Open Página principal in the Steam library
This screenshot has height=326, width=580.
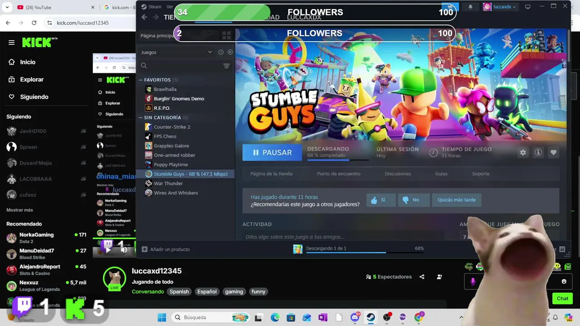pos(157,35)
